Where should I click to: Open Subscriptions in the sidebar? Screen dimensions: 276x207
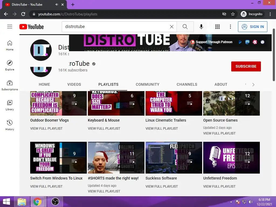click(10, 85)
